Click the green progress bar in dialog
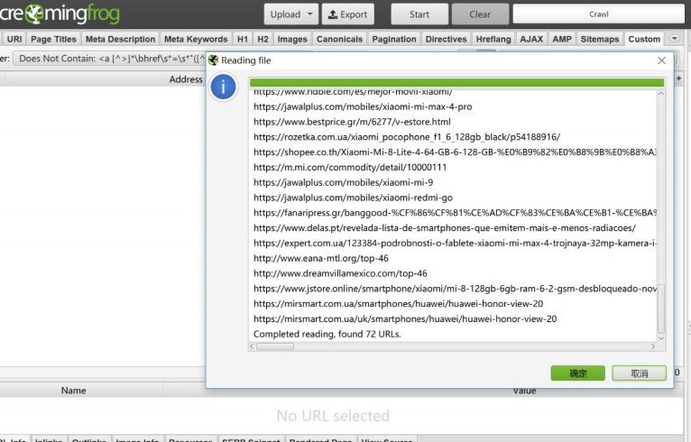This screenshot has height=442, width=691. (x=456, y=82)
